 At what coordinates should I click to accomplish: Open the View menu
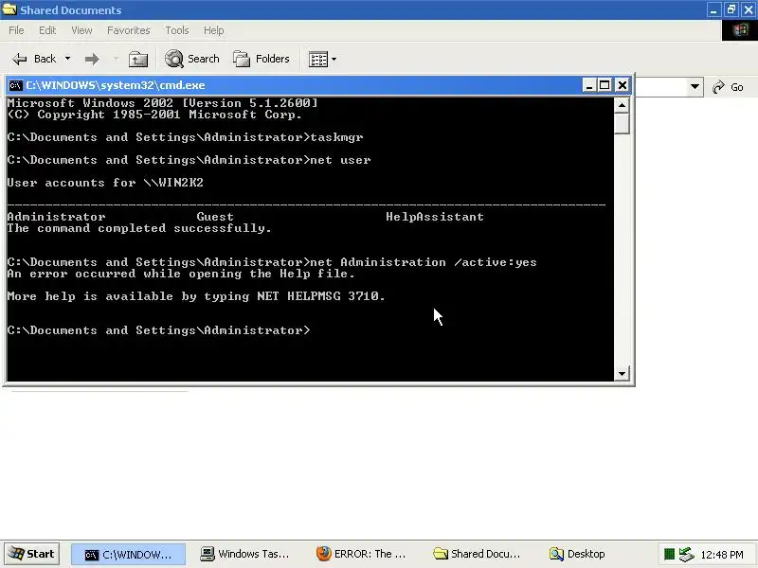[x=81, y=30]
